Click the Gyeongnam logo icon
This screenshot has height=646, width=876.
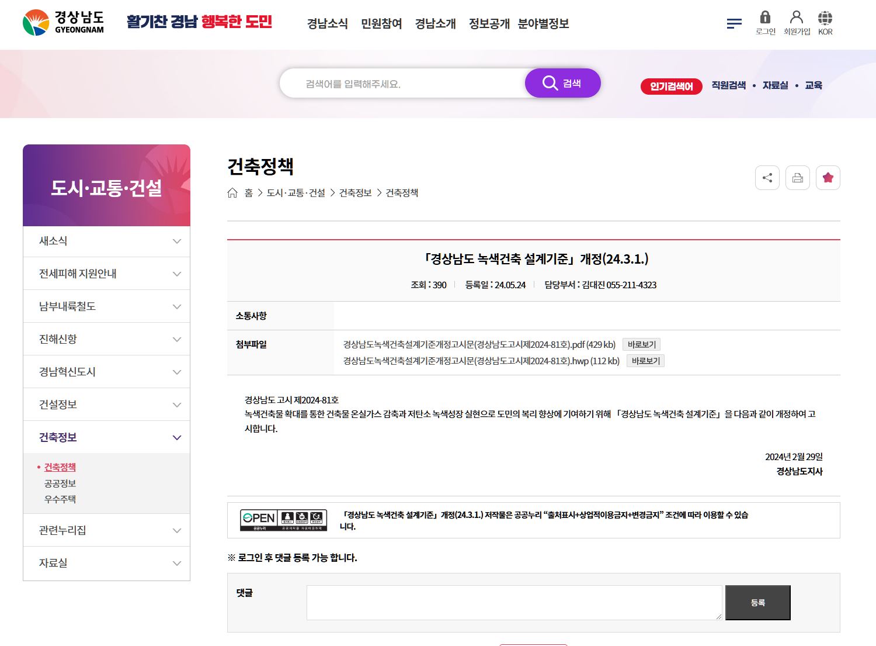pos(36,23)
